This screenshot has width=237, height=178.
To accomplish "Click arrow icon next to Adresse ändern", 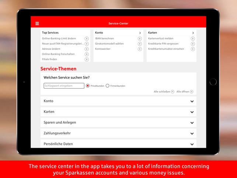I will point(87,49).
